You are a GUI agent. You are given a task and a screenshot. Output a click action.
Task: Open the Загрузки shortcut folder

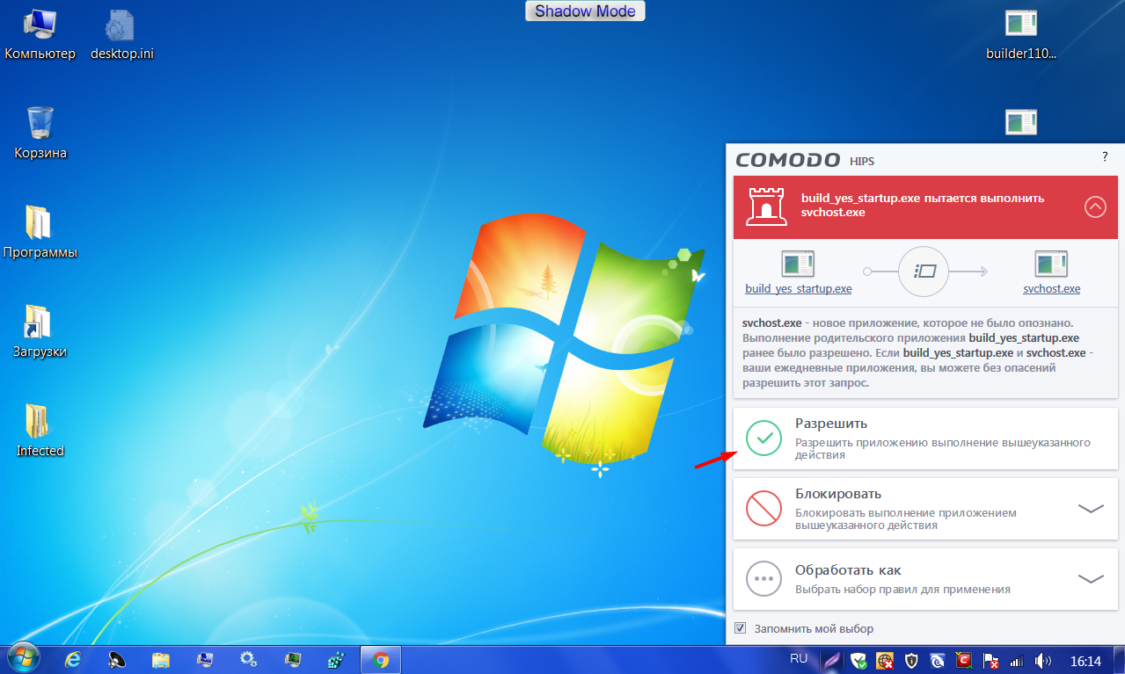(x=40, y=331)
